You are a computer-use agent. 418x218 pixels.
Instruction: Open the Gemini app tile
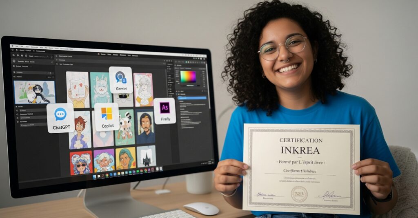click(x=121, y=80)
